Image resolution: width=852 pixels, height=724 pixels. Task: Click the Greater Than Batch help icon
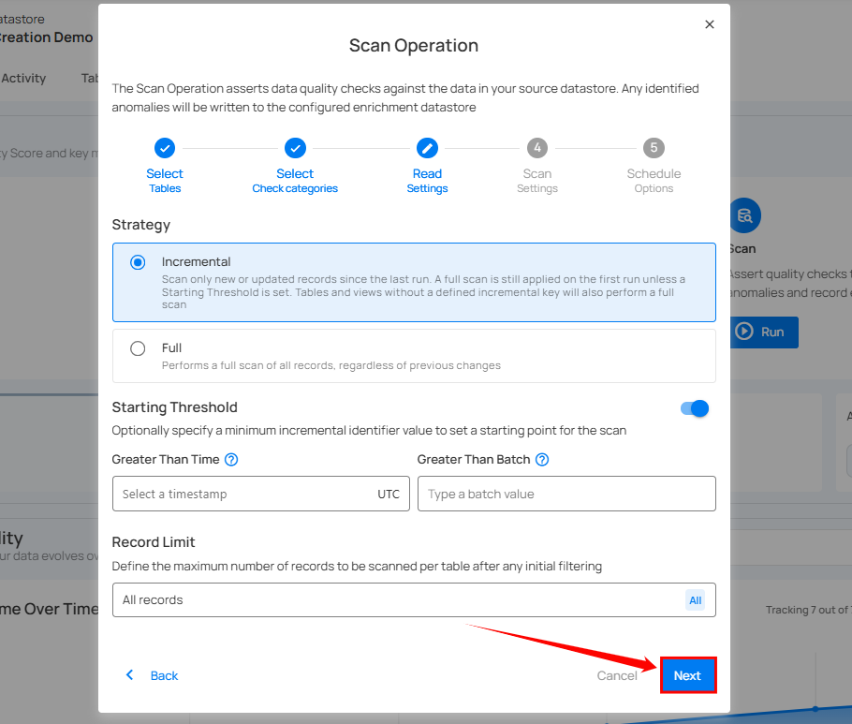click(x=542, y=460)
